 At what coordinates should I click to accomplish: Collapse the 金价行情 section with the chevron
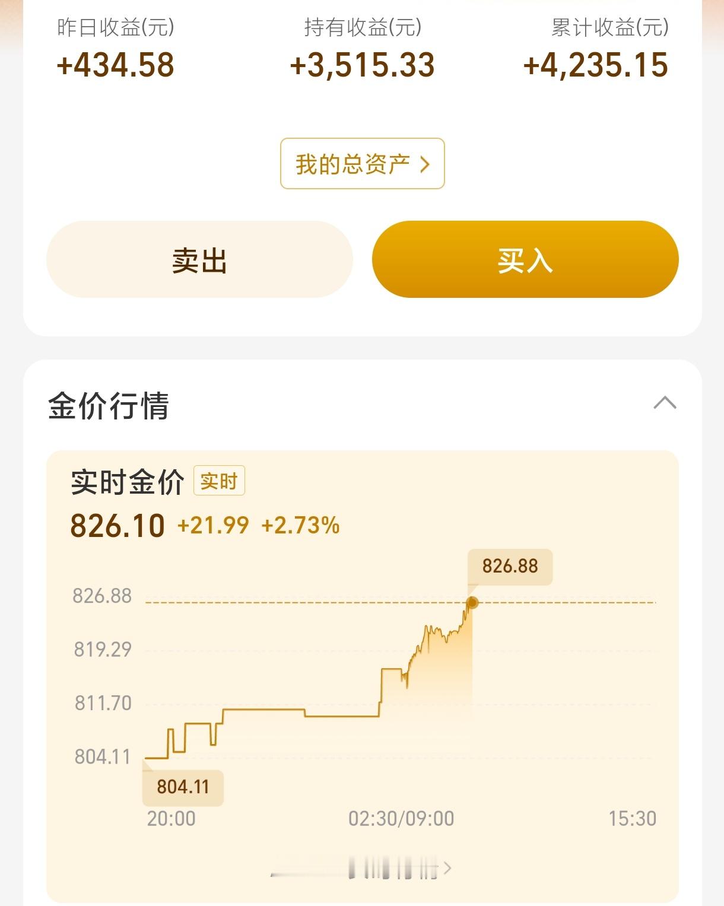pos(665,403)
